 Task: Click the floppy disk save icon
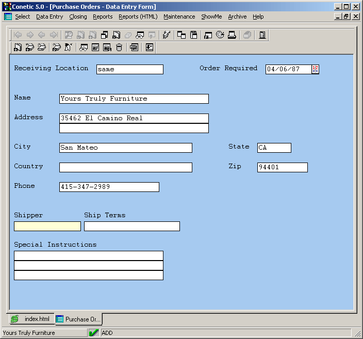point(194,35)
